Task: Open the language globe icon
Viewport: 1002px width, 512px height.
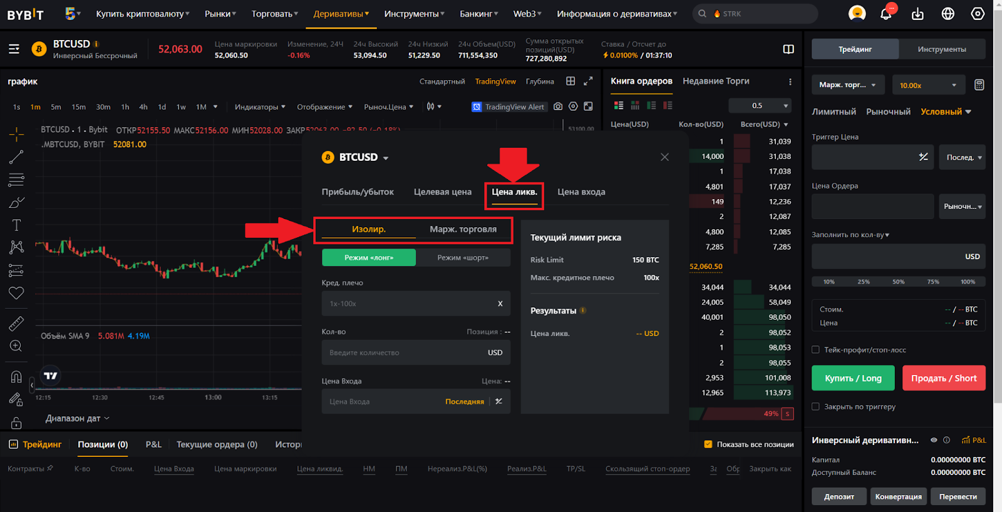Action: point(948,14)
